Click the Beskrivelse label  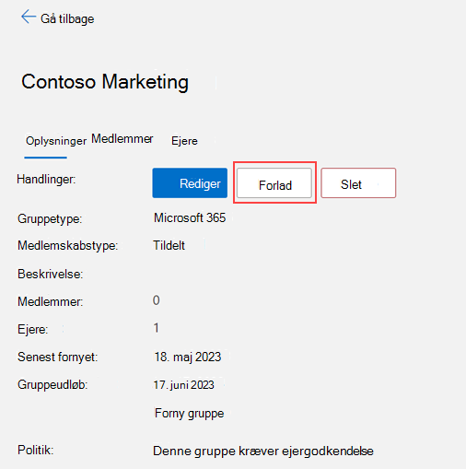(x=51, y=274)
